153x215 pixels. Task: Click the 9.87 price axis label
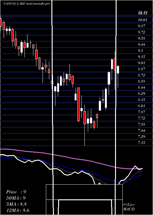click(x=141, y=26)
